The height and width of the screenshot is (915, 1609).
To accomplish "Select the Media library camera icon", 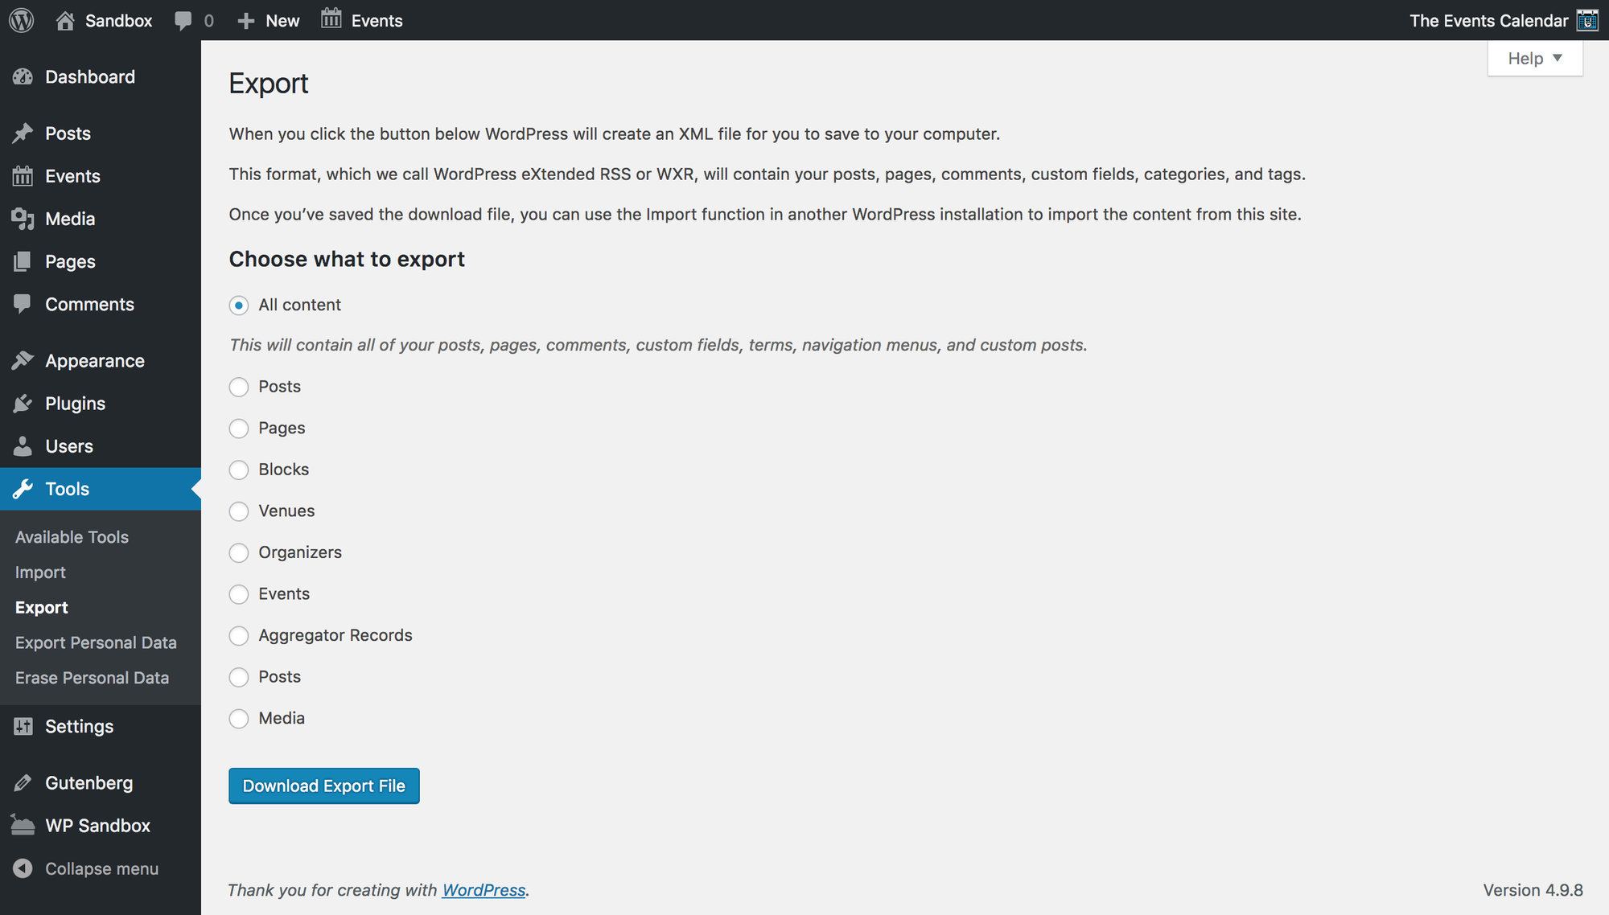I will [x=23, y=219].
